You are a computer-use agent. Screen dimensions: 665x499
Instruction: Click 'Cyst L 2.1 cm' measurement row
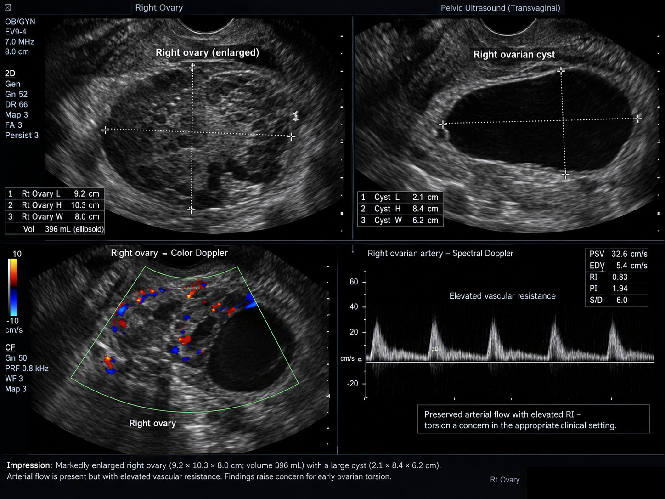400,197
